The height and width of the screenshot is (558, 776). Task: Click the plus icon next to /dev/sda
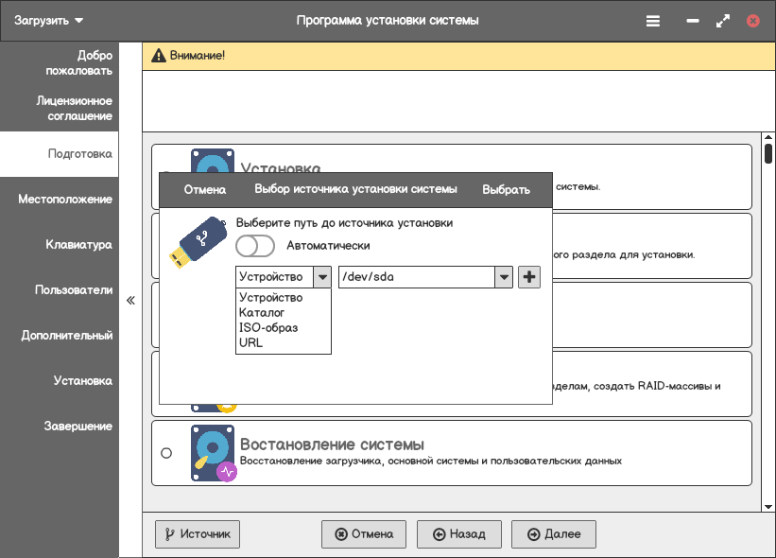click(x=529, y=277)
